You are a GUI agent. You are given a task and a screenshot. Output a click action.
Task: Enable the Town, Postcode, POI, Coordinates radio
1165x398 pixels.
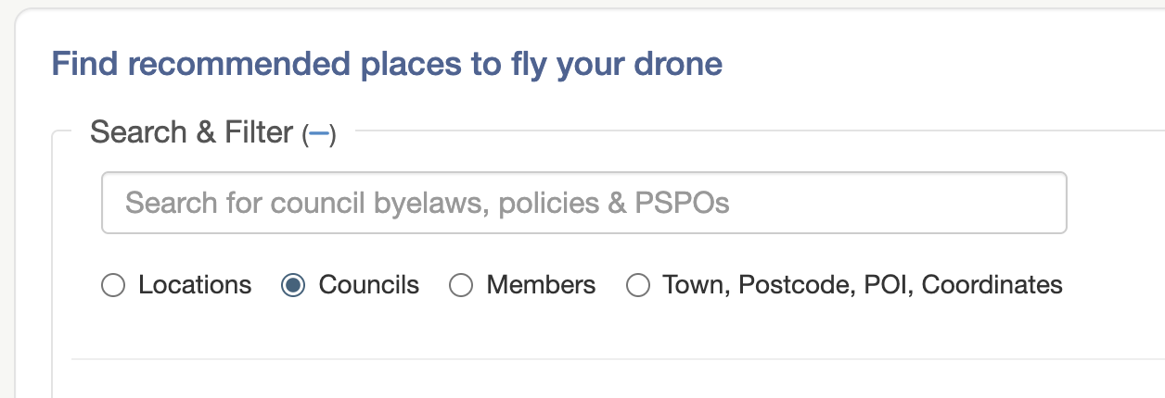(x=637, y=286)
